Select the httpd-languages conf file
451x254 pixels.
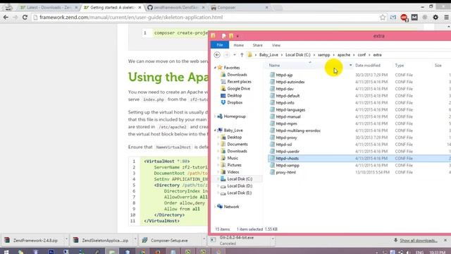[290, 110]
